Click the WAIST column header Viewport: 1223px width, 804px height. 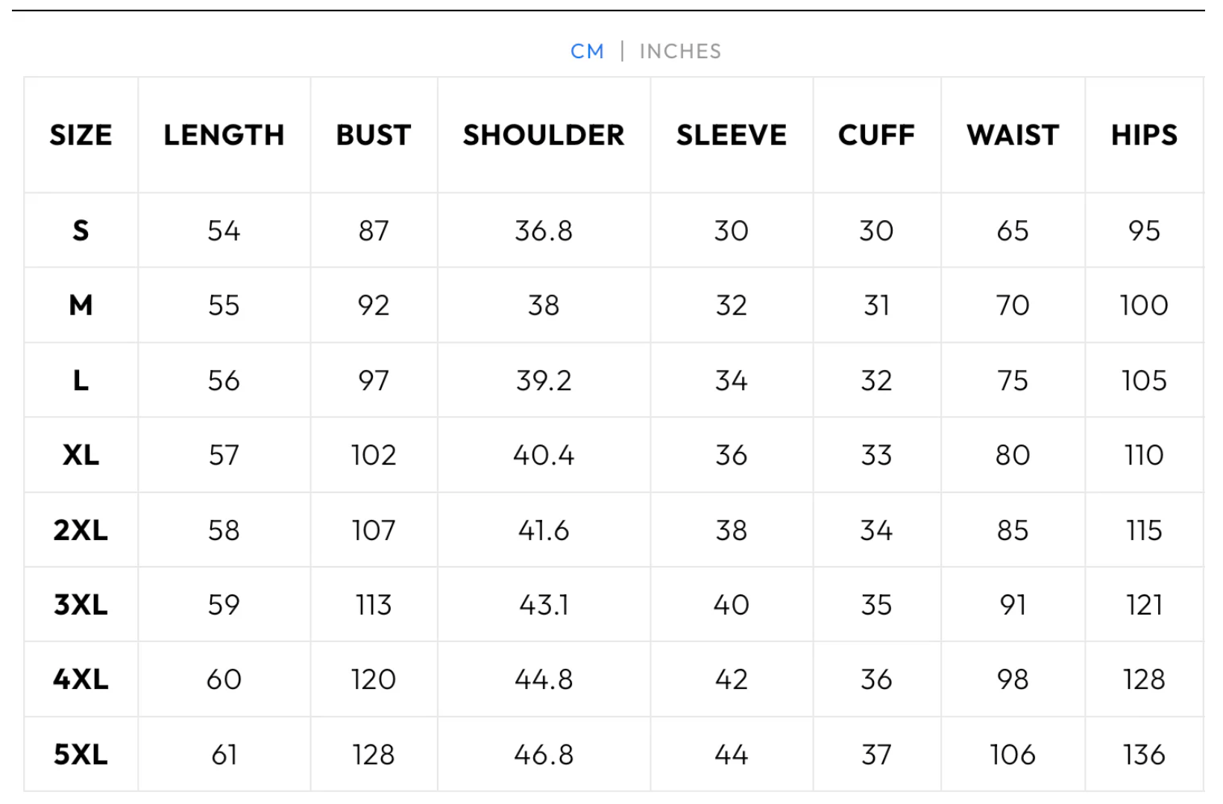pyautogui.click(x=1013, y=135)
